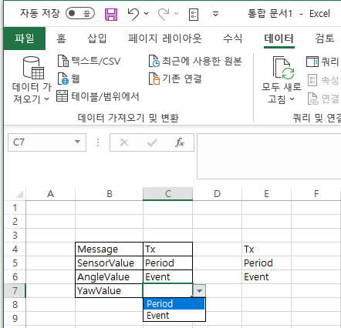Image resolution: width=341 pixels, height=328 pixels.
Task: Click the Undo arrow icon
Action: click(133, 14)
